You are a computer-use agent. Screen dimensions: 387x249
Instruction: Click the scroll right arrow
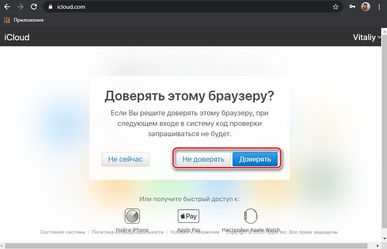point(378,246)
